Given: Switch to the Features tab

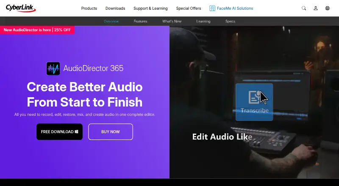Looking at the screenshot, I should pos(140,22).
